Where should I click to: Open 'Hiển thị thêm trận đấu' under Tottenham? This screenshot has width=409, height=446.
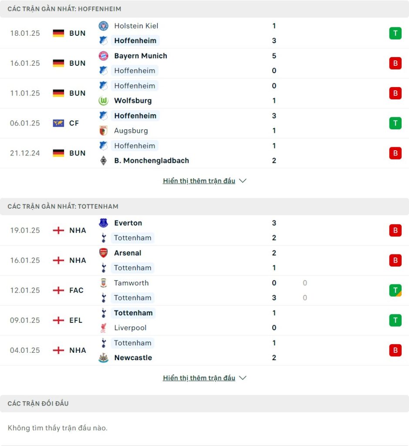199,378
